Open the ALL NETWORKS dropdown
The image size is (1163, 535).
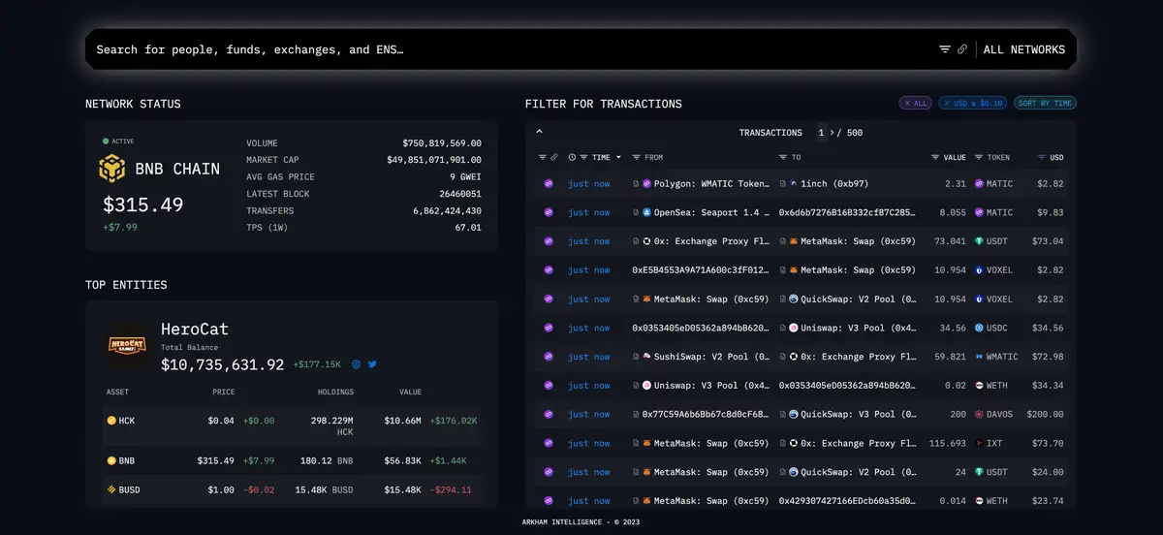[1023, 49]
